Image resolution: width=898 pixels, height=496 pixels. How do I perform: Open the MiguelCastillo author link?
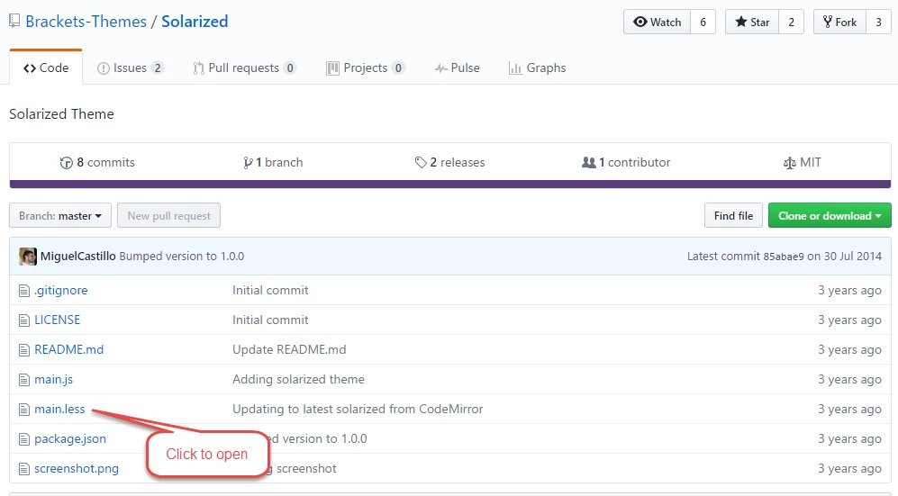pyautogui.click(x=77, y=257)
